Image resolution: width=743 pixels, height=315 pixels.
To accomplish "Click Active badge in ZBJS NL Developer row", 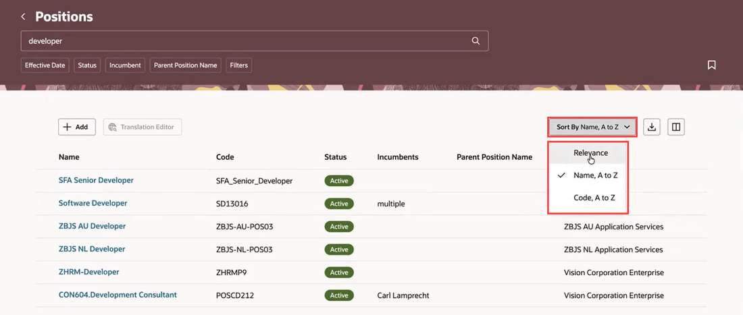I will 339,250.
